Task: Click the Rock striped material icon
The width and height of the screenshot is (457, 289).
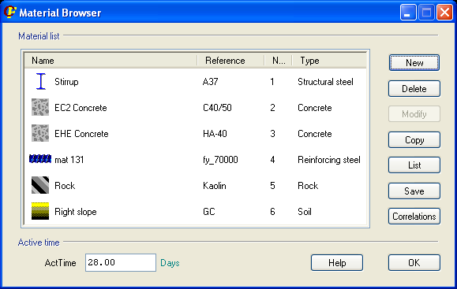Action: coord(40,185)
